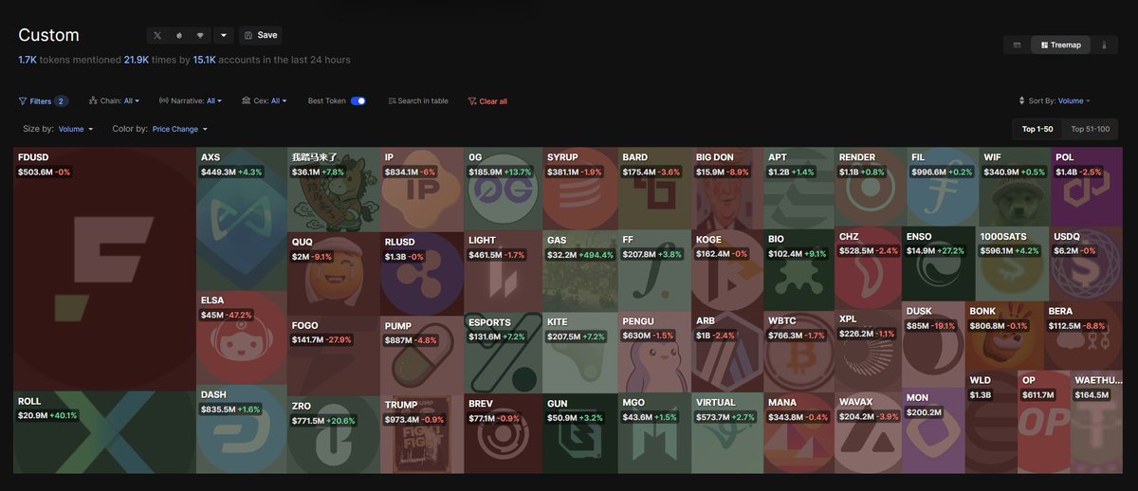Click the 15.1K accounts count

click(x=204, y=60)
